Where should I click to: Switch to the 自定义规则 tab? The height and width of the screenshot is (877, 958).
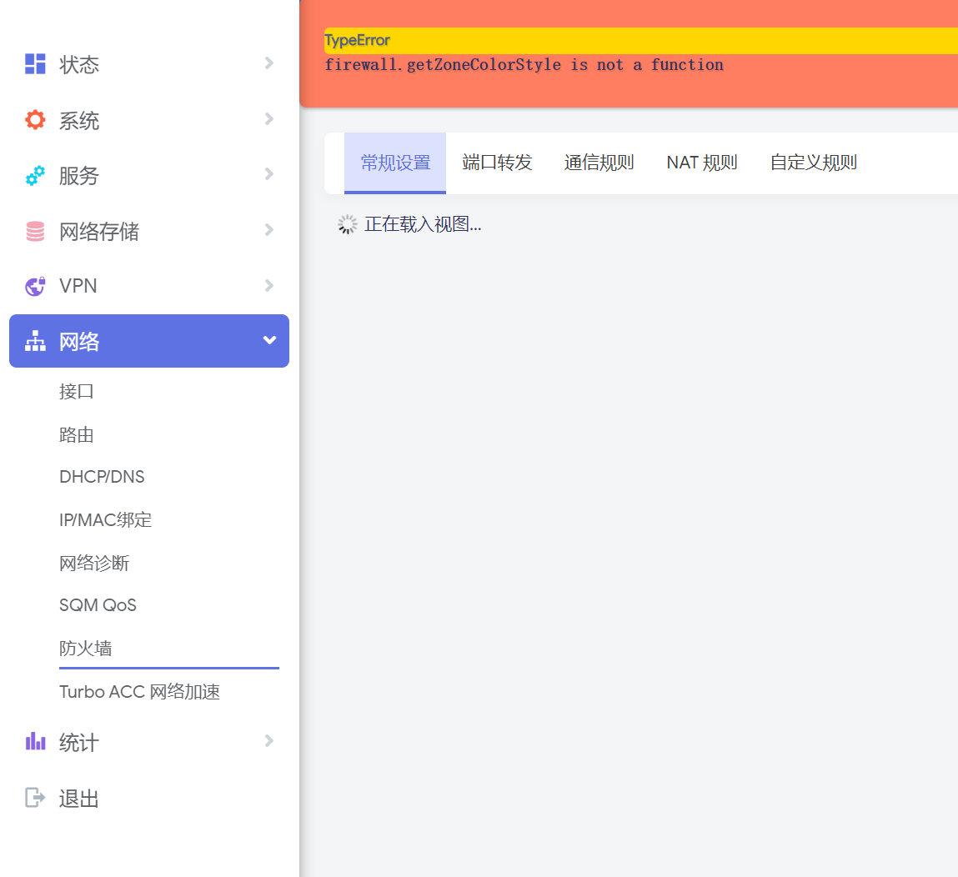[x=813, y=163]
